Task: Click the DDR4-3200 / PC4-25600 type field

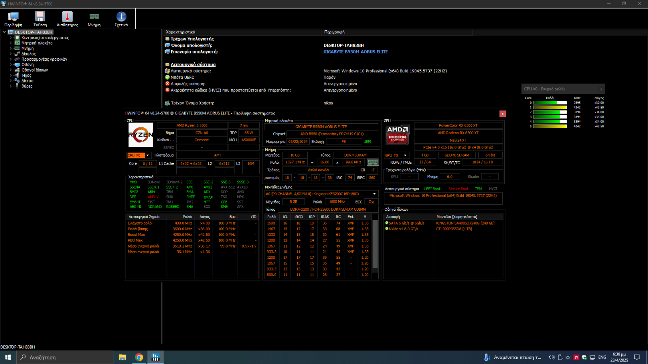Action: point(328,209)
